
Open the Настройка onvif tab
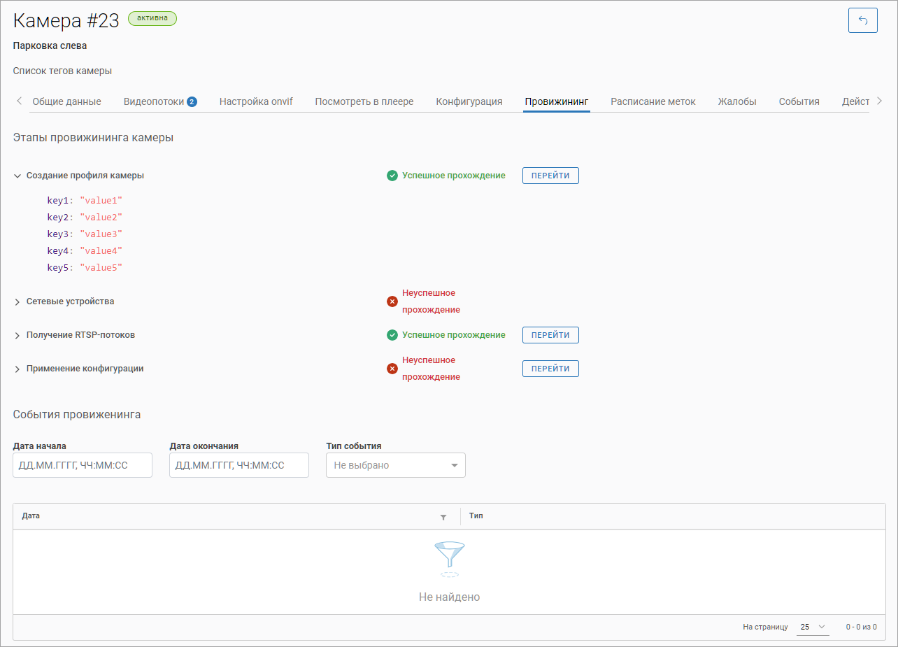(256, 101)
